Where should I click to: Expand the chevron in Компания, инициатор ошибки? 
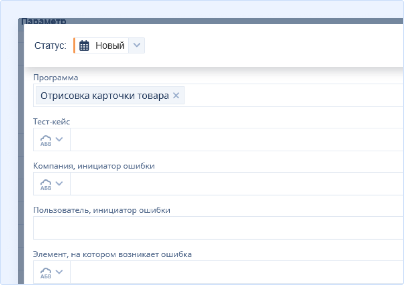point(59,183)
